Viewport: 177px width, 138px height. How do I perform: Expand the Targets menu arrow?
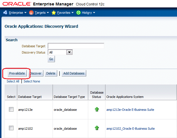click(x=48, y=13)
